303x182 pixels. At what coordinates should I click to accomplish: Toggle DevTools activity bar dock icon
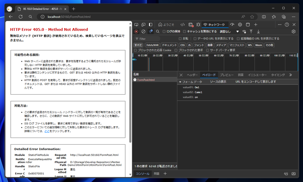pyautogui.click(x=151, y=25)
